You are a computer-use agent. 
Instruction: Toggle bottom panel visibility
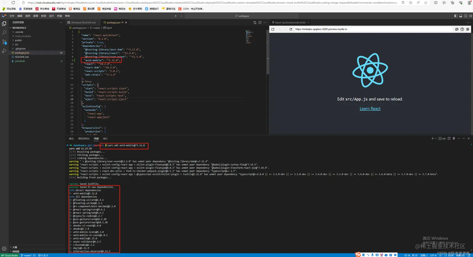[x=460, y=16]
